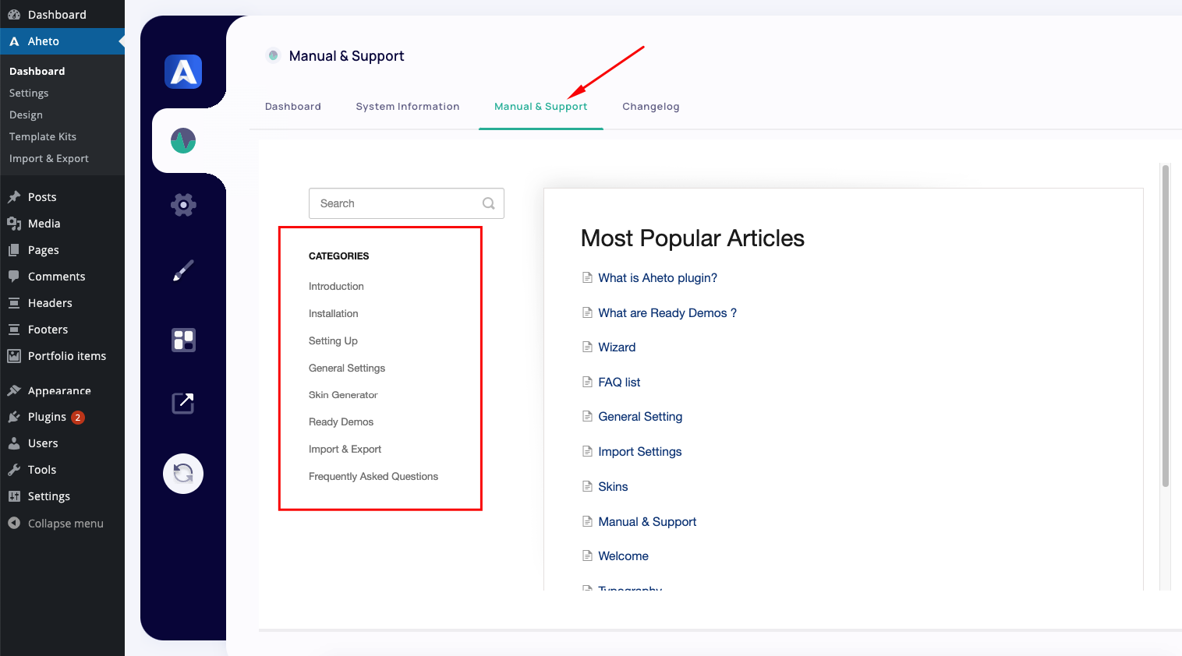Open the gear settings icon in Aheto sidebar
The image size is (1182, 656).
(x=183, y=205)
